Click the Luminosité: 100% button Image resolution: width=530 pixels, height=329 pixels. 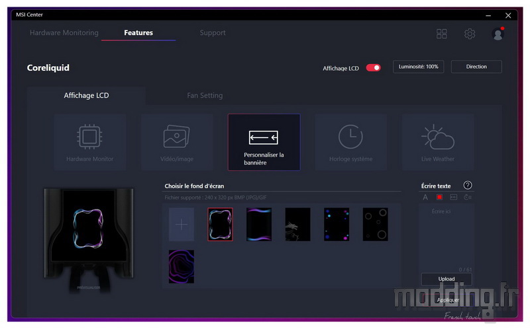(419, 67)
